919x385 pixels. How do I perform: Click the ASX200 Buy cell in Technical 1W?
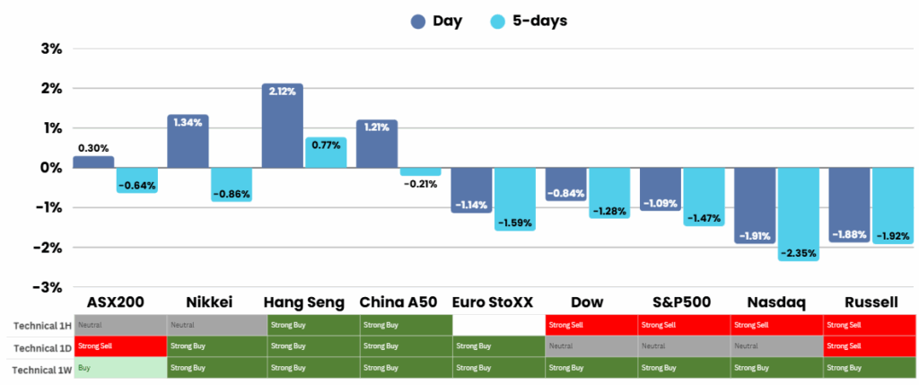tap(120, 368)
